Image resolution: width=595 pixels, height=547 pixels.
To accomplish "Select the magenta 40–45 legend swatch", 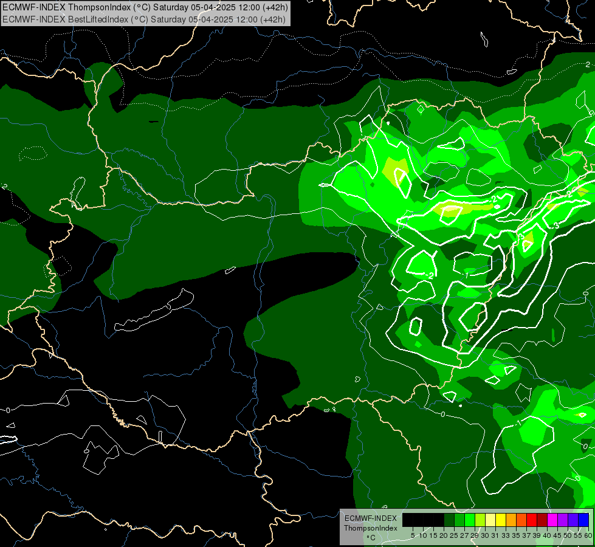I will [552, 520].
